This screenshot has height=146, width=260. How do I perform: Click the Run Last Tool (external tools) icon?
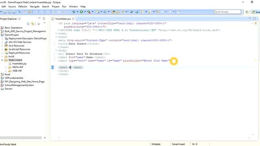click(89, 12)
